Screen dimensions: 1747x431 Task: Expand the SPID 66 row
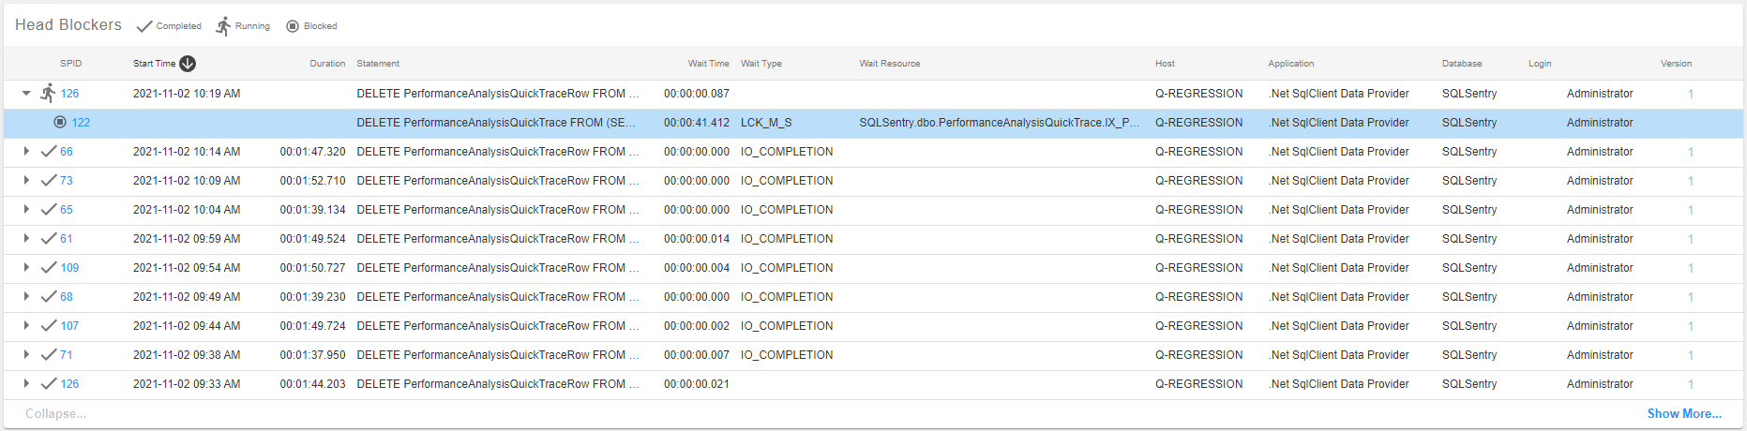tap(26, 151)
